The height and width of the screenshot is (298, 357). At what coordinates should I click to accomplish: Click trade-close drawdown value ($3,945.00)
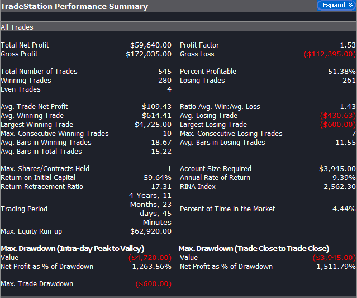[334, 257]
